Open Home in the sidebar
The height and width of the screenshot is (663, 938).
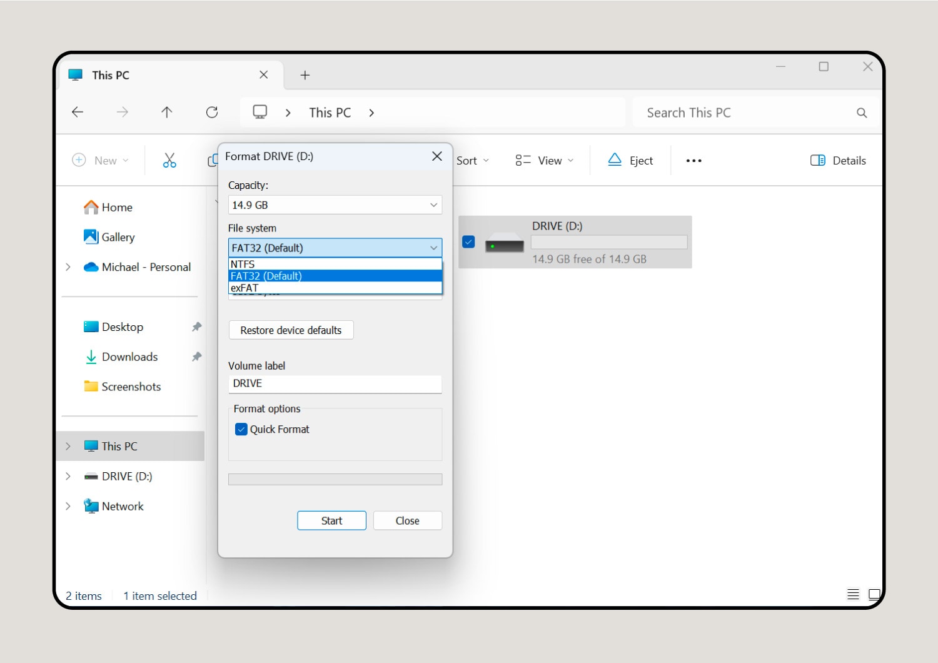(117, 207)
